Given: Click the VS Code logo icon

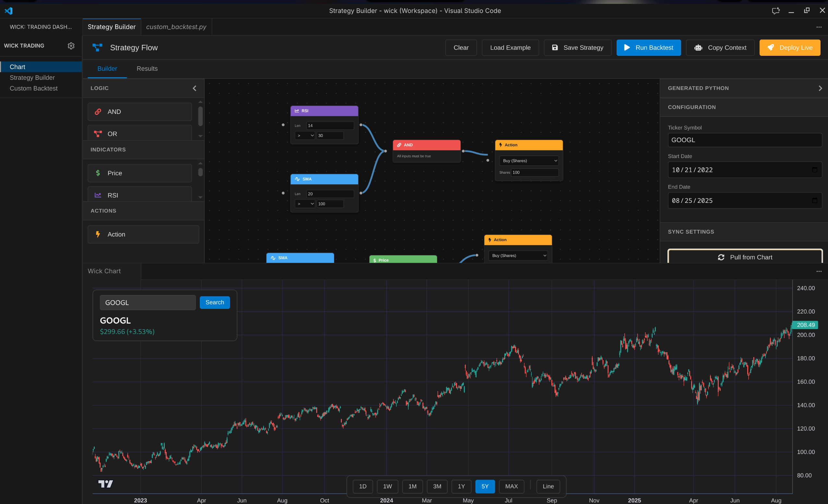Looking at the screenshot, I should [9, 11].
